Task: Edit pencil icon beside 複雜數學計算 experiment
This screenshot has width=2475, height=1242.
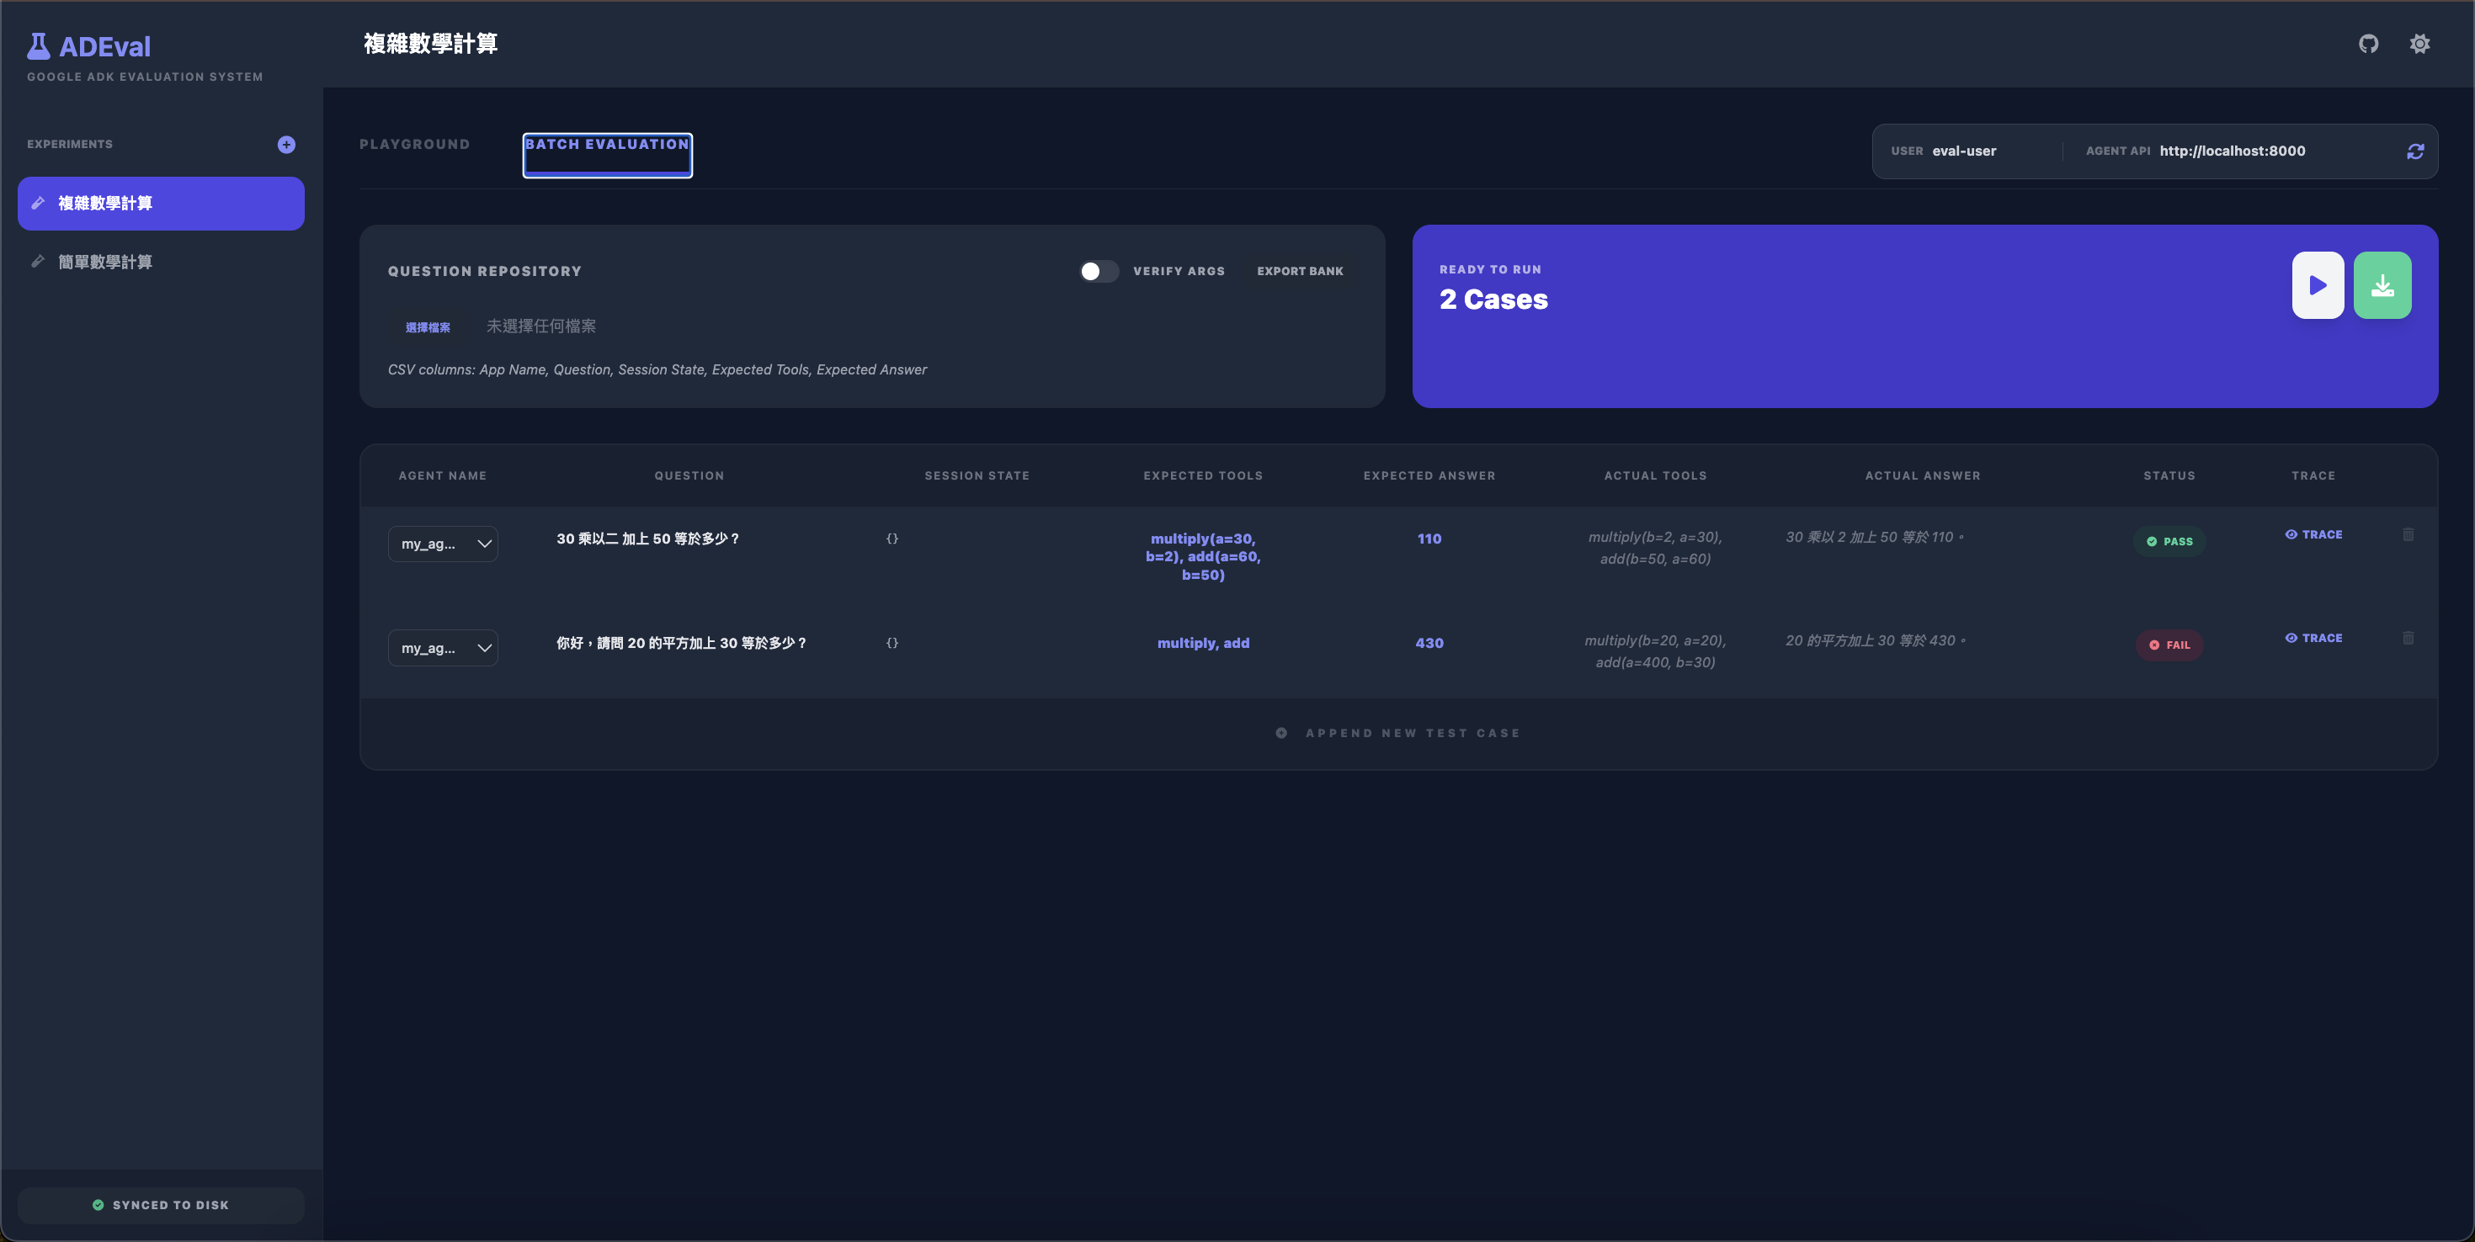Action: click(x=39, y=203)
